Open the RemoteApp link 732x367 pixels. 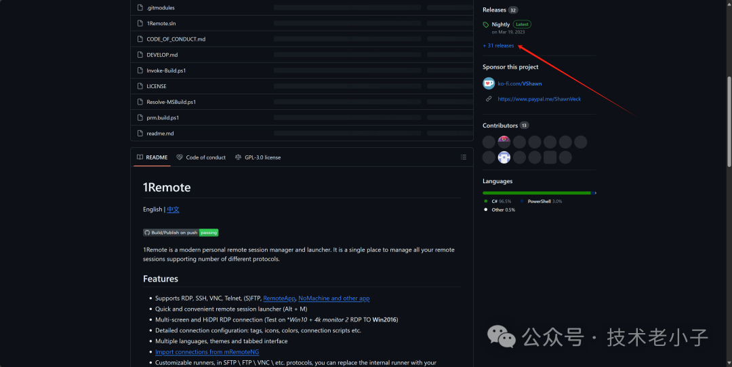(279, 298)
